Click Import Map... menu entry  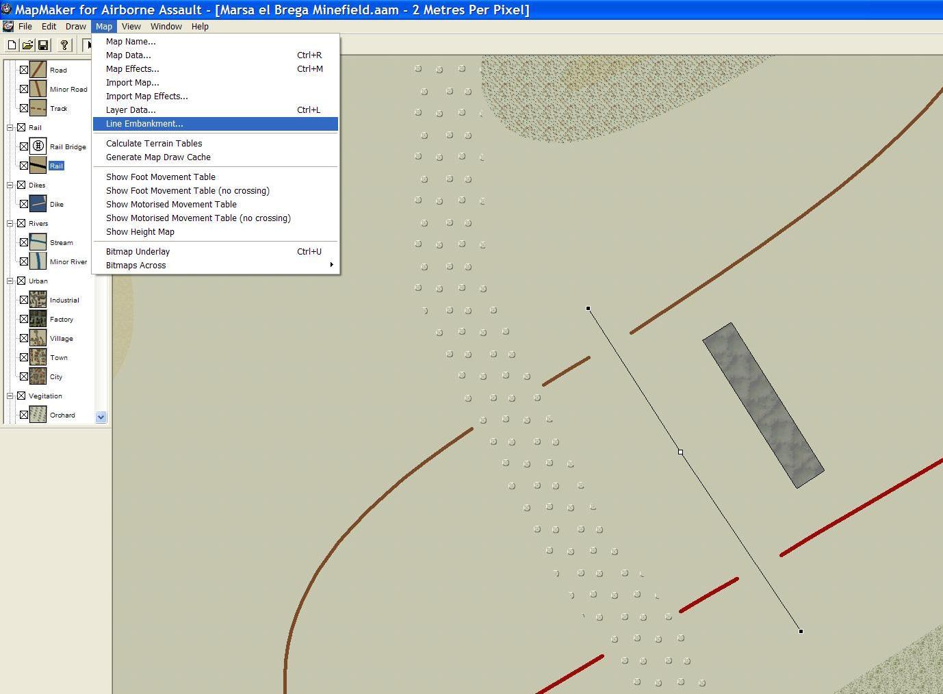pyautogui.click(x=216, y=83)
